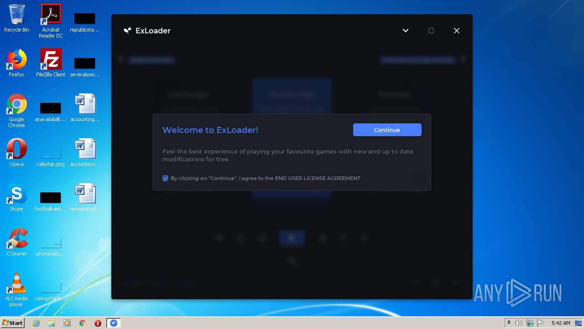Expand the ExLoader chevron dropdown menu

pyautogui.click(x=405, y=31)
